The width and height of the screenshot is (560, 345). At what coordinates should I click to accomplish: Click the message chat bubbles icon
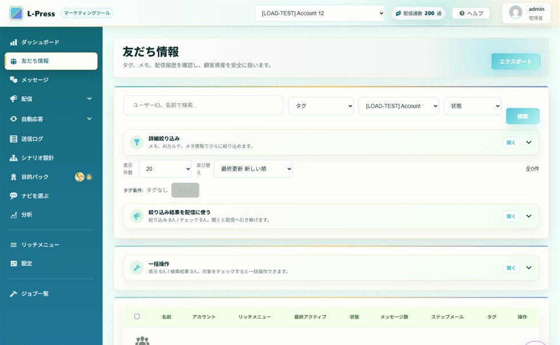(14, 80)
